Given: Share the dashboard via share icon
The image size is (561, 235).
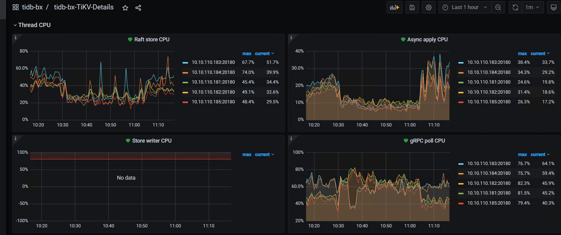Looking at the screenshot, I should [138, 8].
